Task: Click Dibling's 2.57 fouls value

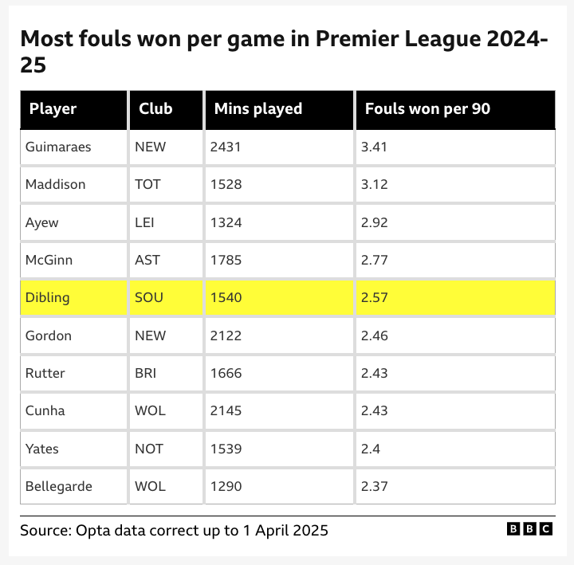Action: click(374, 298)
